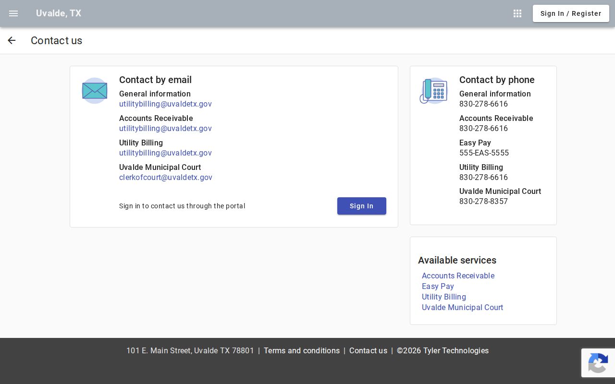Open Utility Billing service link
Screen dimensions: 615x384
[444, 297]
